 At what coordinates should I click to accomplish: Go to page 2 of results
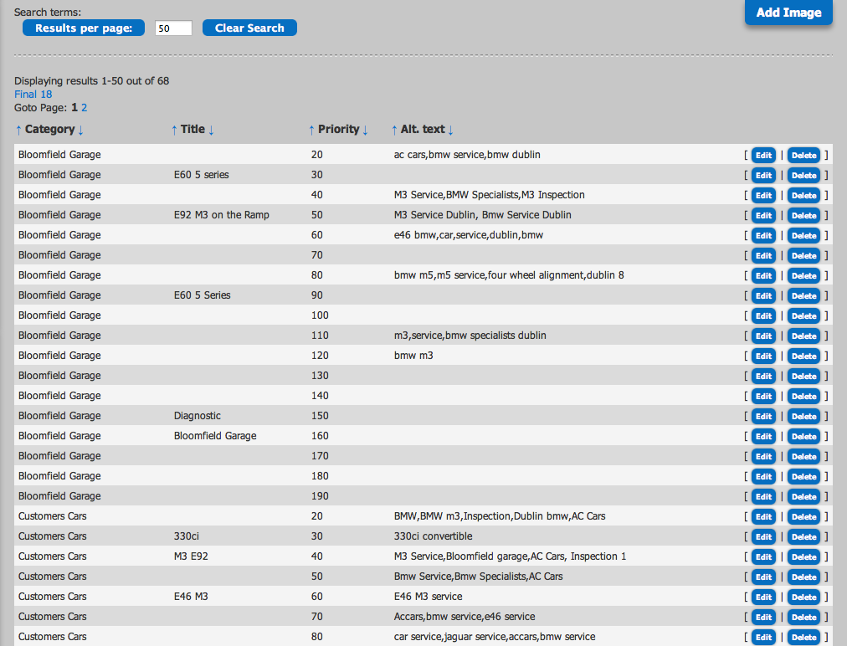tap(84, 107)
